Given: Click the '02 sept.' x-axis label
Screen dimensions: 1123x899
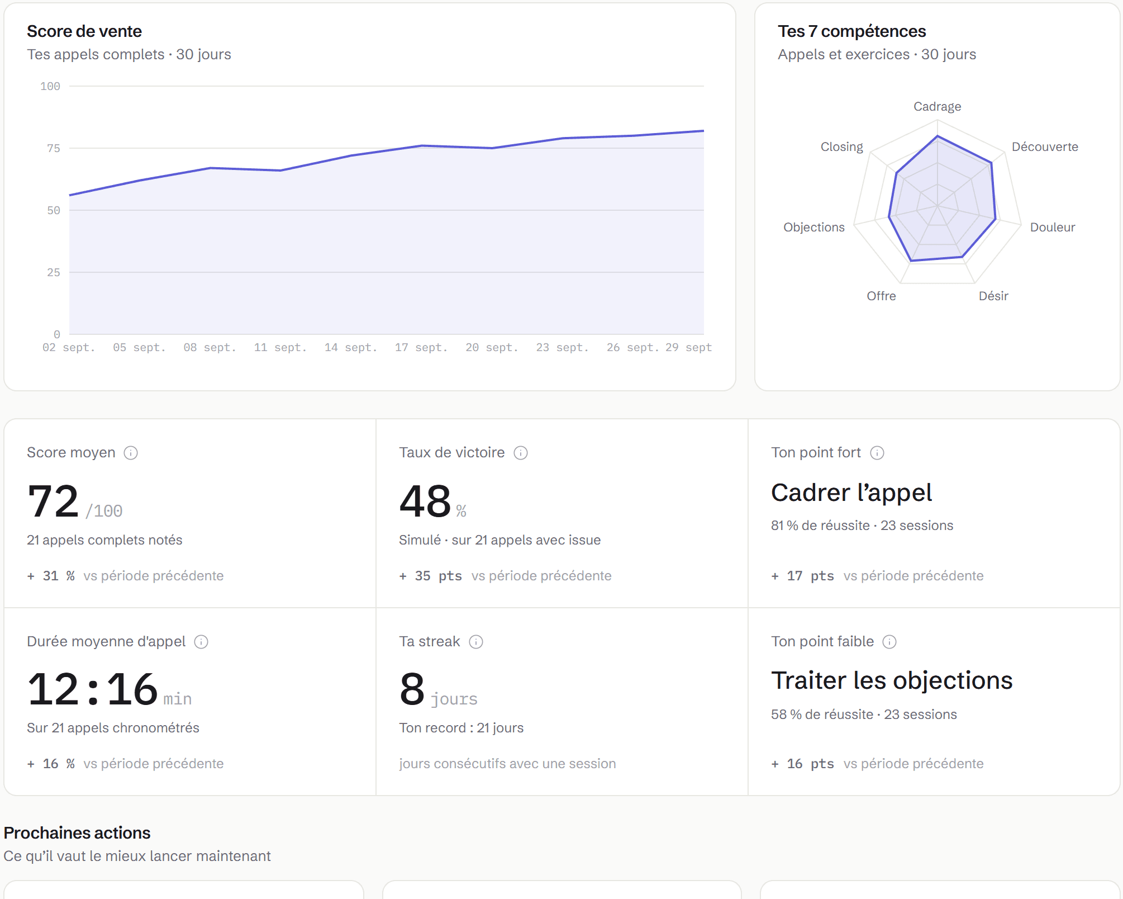Looking at the screenshot, I should (x=69, y=348).
